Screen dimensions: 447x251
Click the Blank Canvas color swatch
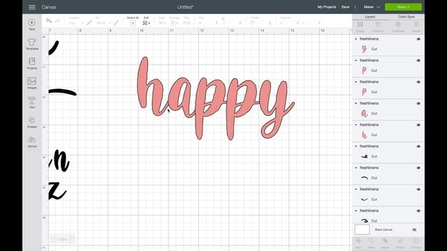coord(362,229)
